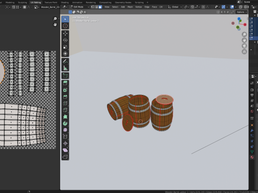The image size is (258, 193).
Task: Open the Global transform orientation dropdown
Action: [175, 7]
